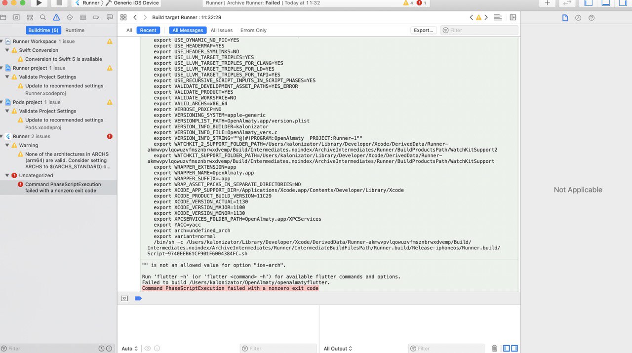Click the warnings count in activity bar
The image size is (632, 353).
pyautogui.click(x=408, y=3)
